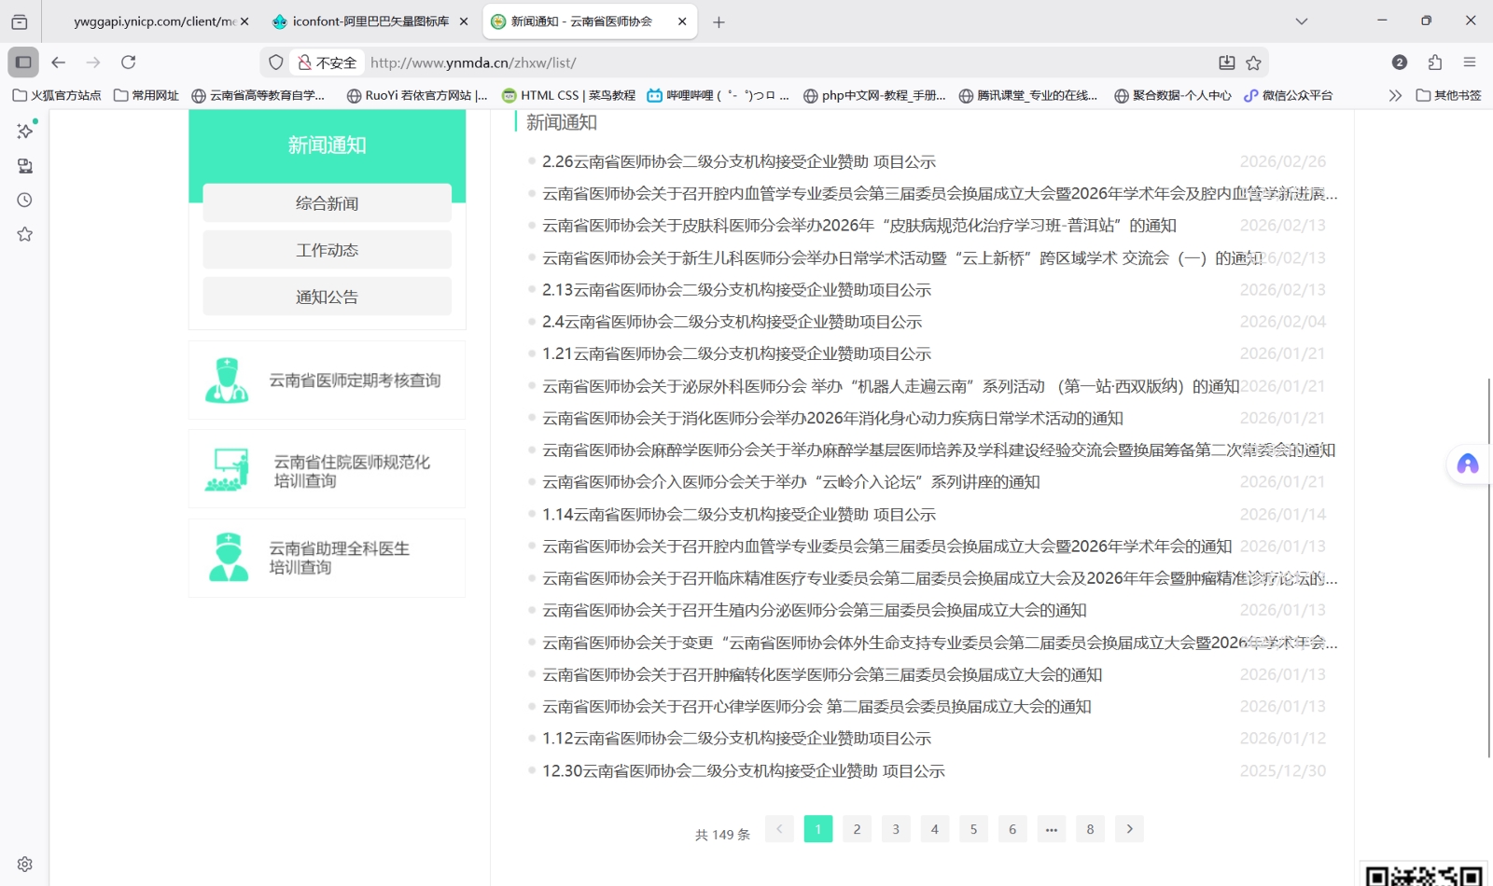Open bookmarks from the sidebar star icon
Image resolution: width=1493 pixels, height=886 pixels.
pyautogui.click(x=24, y=234)
